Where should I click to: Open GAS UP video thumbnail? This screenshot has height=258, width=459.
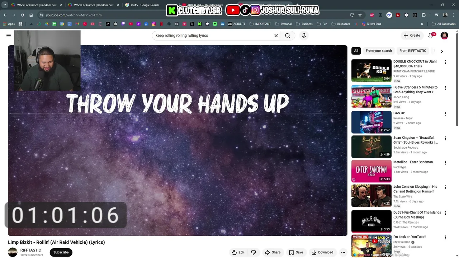(372, 122)
